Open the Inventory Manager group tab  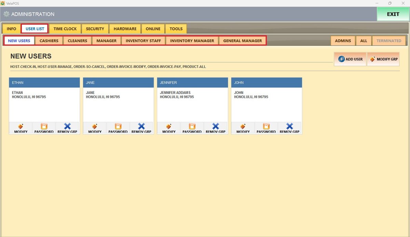pos(192,41)
